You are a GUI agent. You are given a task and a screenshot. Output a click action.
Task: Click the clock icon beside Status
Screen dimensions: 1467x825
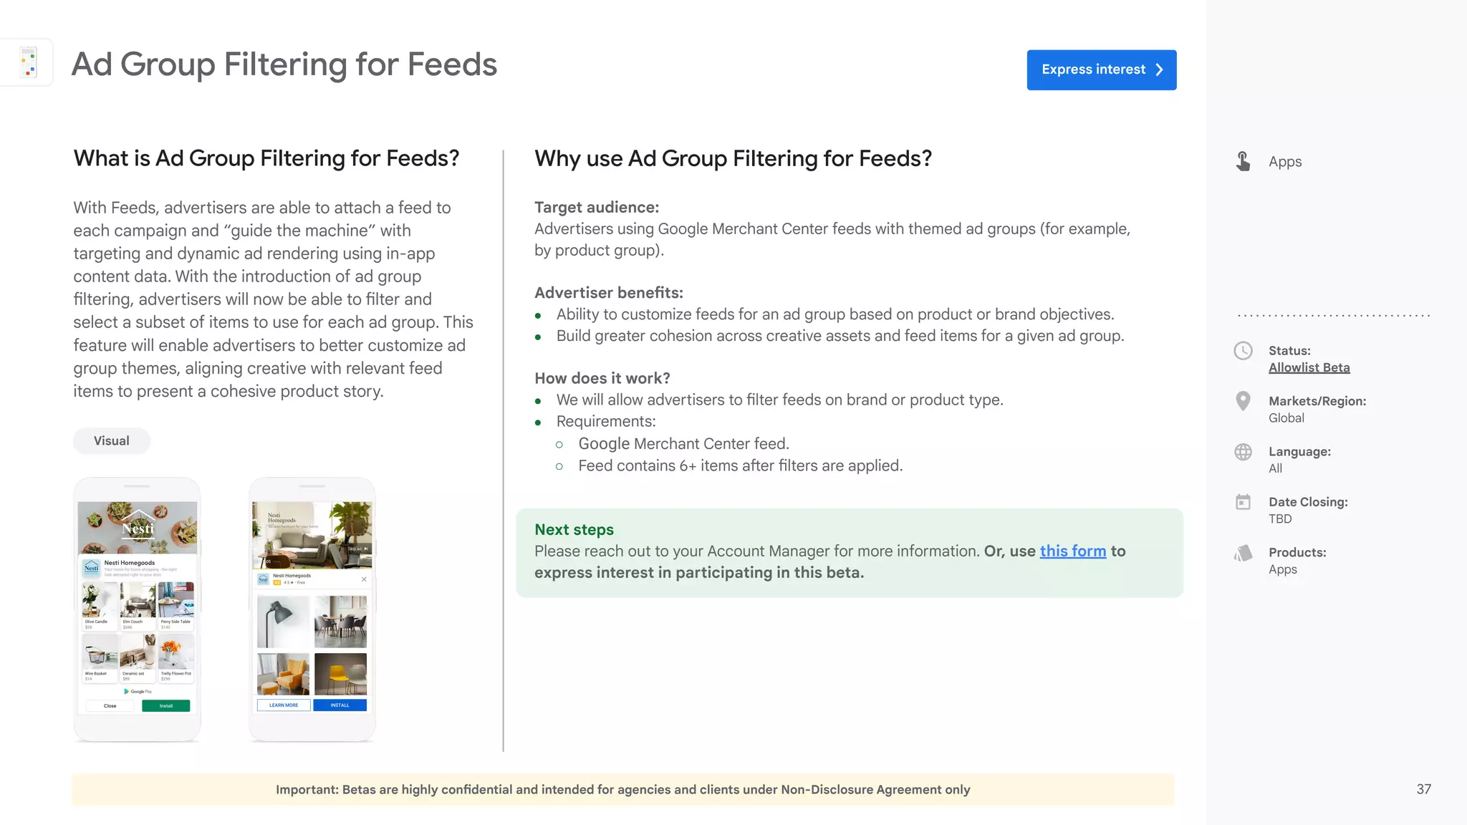1244,351
